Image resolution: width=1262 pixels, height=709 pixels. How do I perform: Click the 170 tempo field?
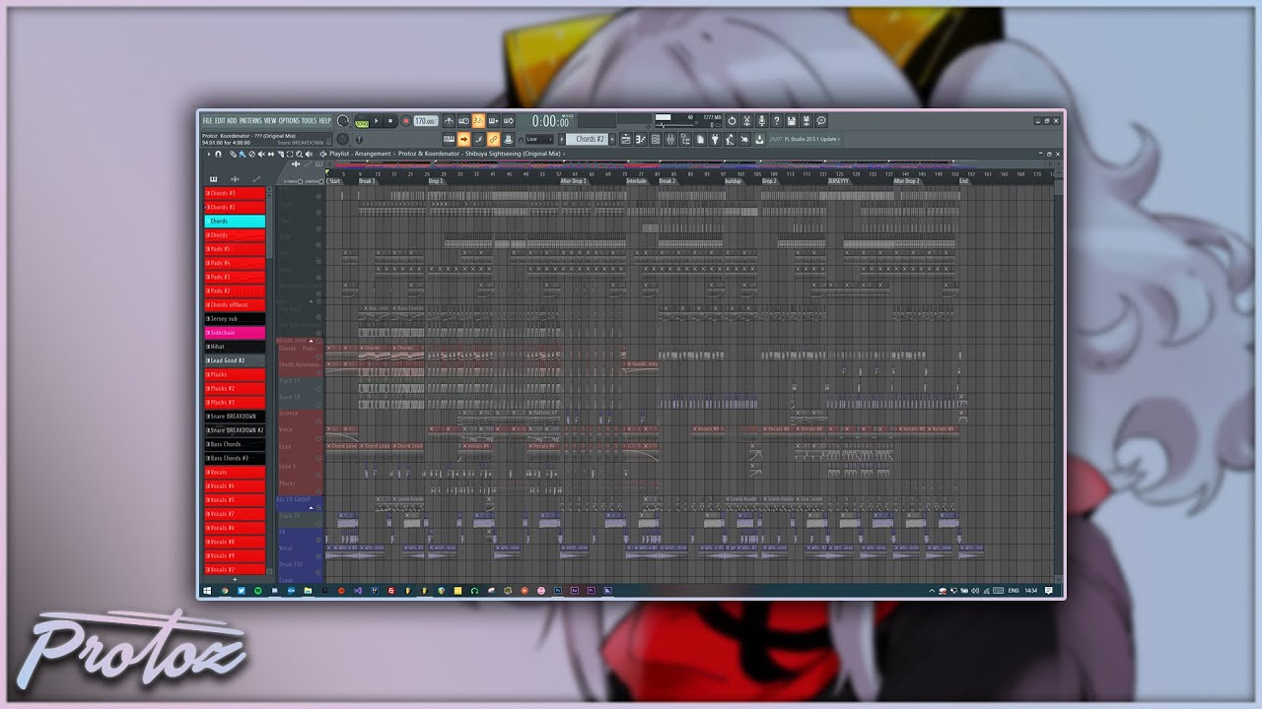pyautogui.click(x=426, y=121)
